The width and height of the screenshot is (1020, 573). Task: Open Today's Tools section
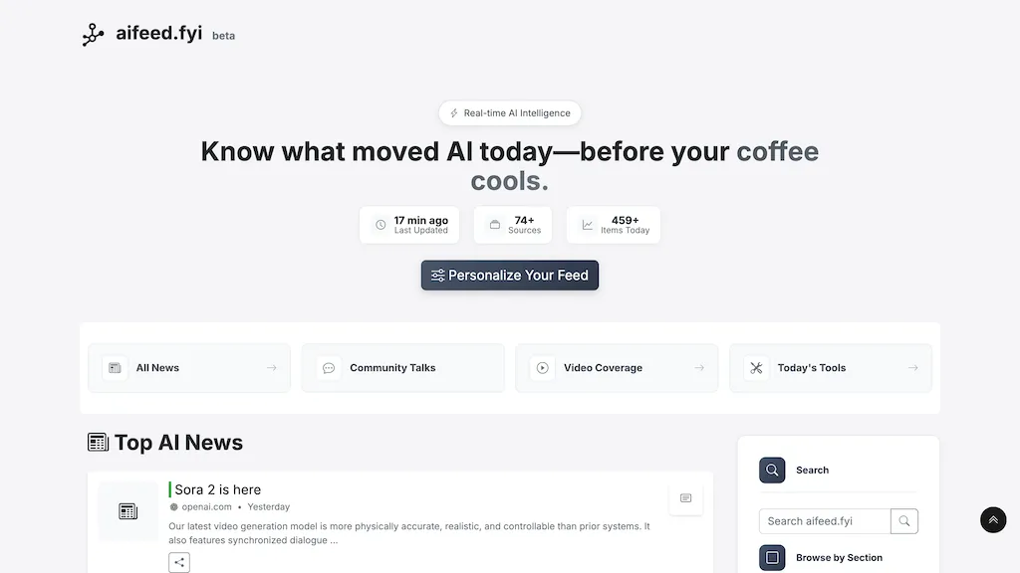point(830,368)
